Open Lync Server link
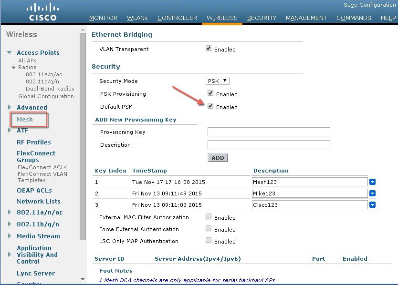The height and width of the screenshot is (285, 398). 36,273
